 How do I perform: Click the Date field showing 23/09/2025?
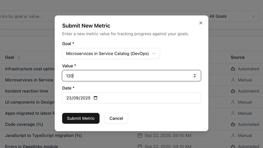[78, 98]
